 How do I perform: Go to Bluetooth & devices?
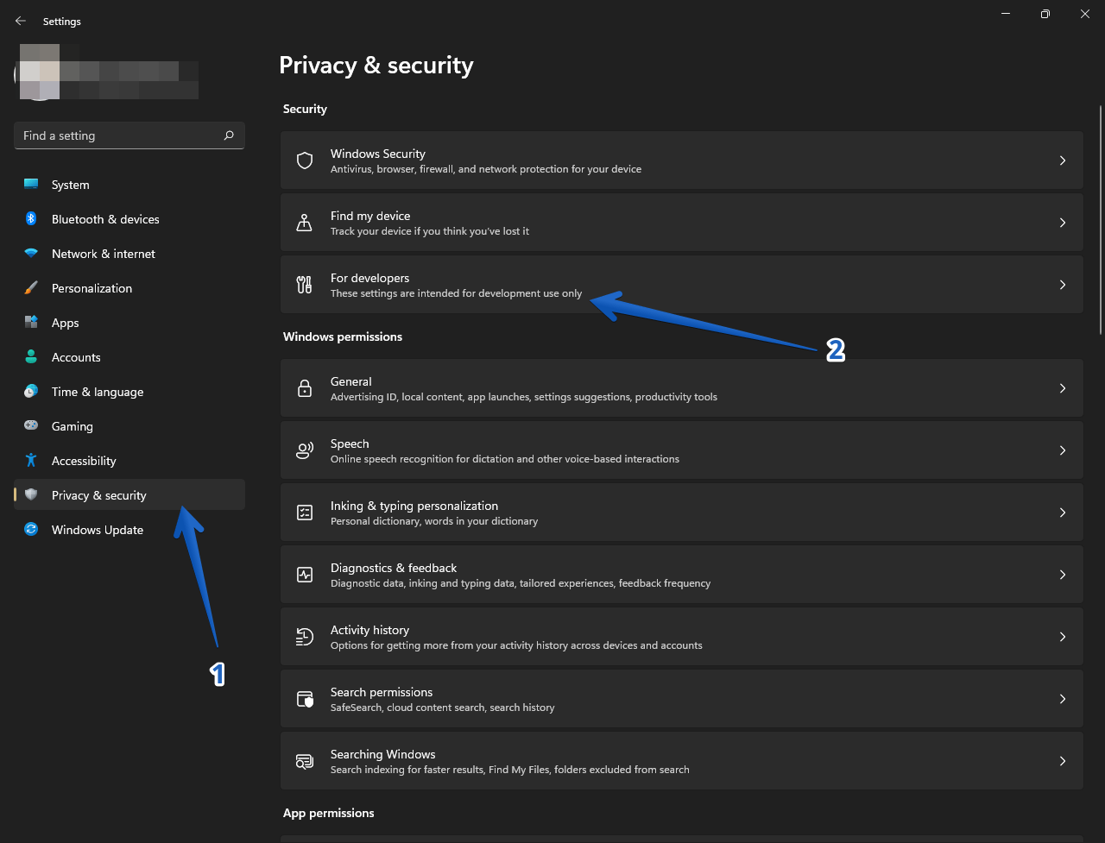tap(129, 219)
